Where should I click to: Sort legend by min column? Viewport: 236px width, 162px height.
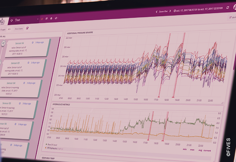185,149
